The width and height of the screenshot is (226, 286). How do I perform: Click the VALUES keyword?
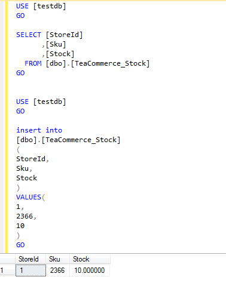(x=29, y=197)
